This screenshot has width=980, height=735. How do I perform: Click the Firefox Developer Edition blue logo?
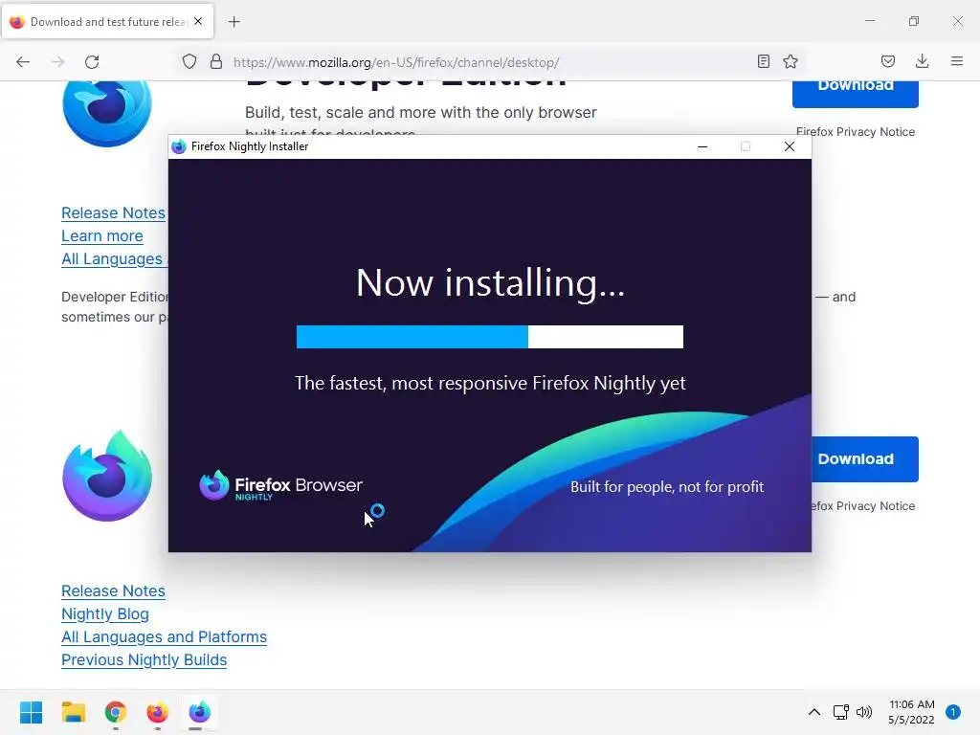click(x=107, y=113)
